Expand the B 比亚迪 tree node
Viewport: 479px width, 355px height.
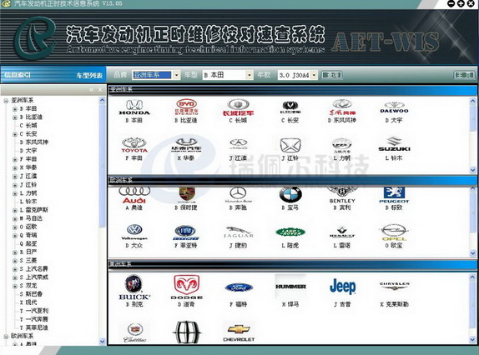coord(15,117)
